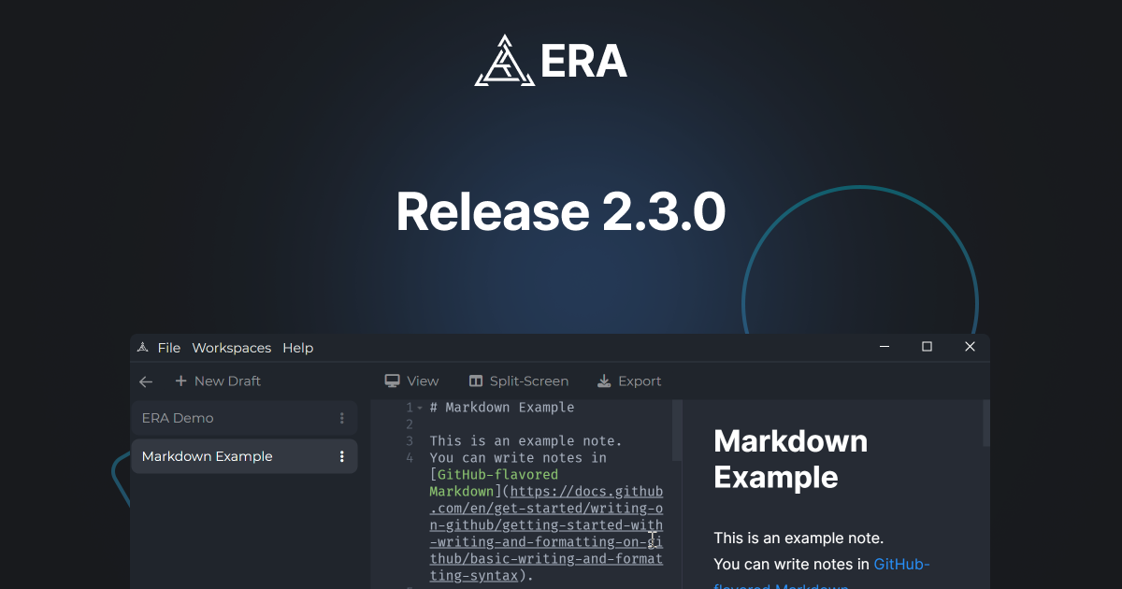Image resolution: width=1122 pixels, height=589 pixels.
Task: Navigate back using the arrow icon
Action: (x=146, y=381)
